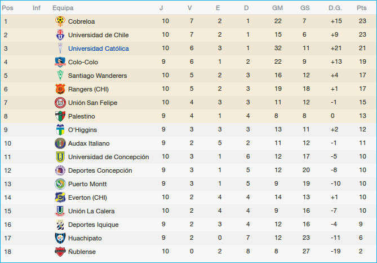This screenshot has width=377, height=263.
Task: Sort table by the Pts column header
Action: click(361, 8)
